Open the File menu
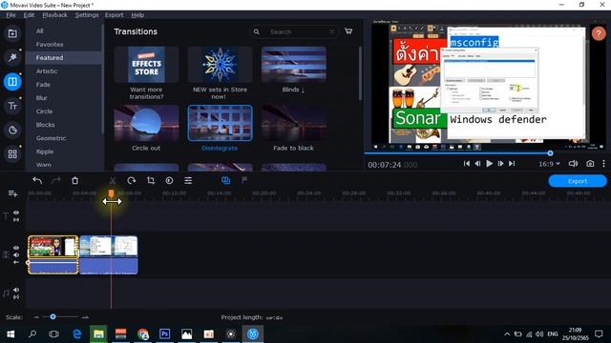The width and height of the screenshot is (611, 343). click(11, 15)
